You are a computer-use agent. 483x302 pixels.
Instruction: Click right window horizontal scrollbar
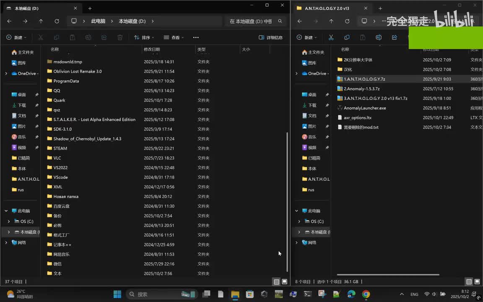[x=388, y=275]
